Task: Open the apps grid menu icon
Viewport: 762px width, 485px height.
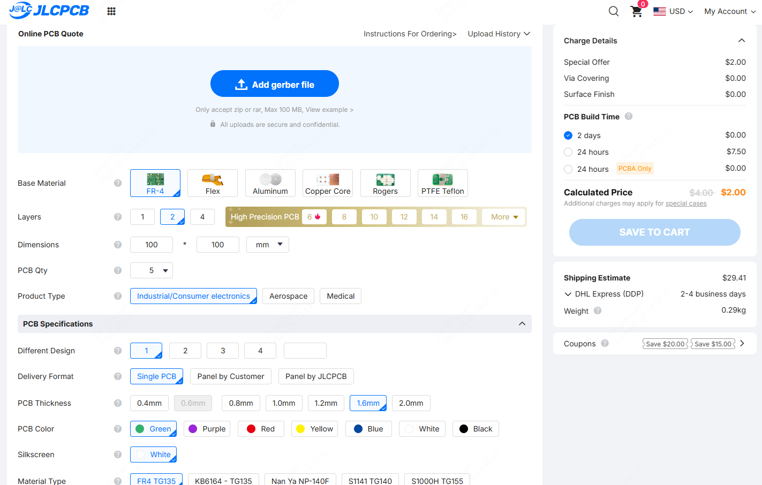Action: 111,11
